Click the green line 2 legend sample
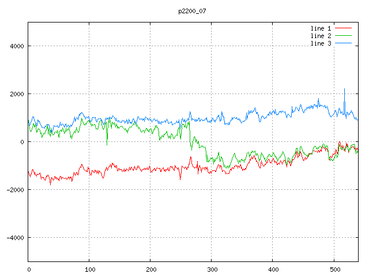This screenshot has height=277, width=369. (x=343, y=36)
